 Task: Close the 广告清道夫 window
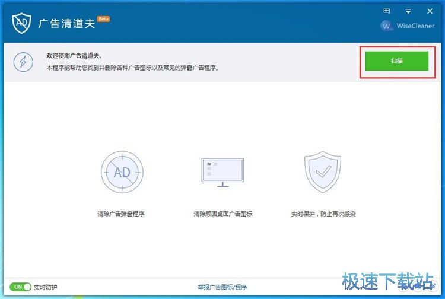pos(430,11)
